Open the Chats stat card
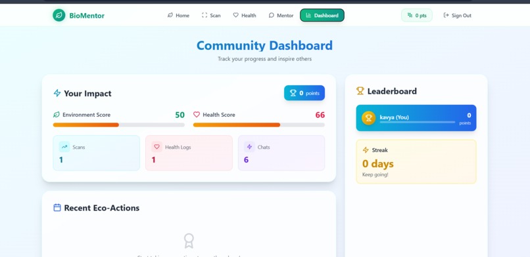 click(281, 153)
